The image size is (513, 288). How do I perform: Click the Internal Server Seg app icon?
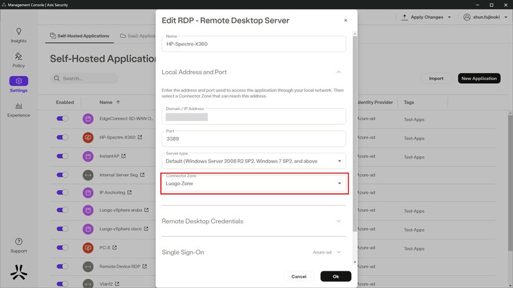click(x=88, y=175)
